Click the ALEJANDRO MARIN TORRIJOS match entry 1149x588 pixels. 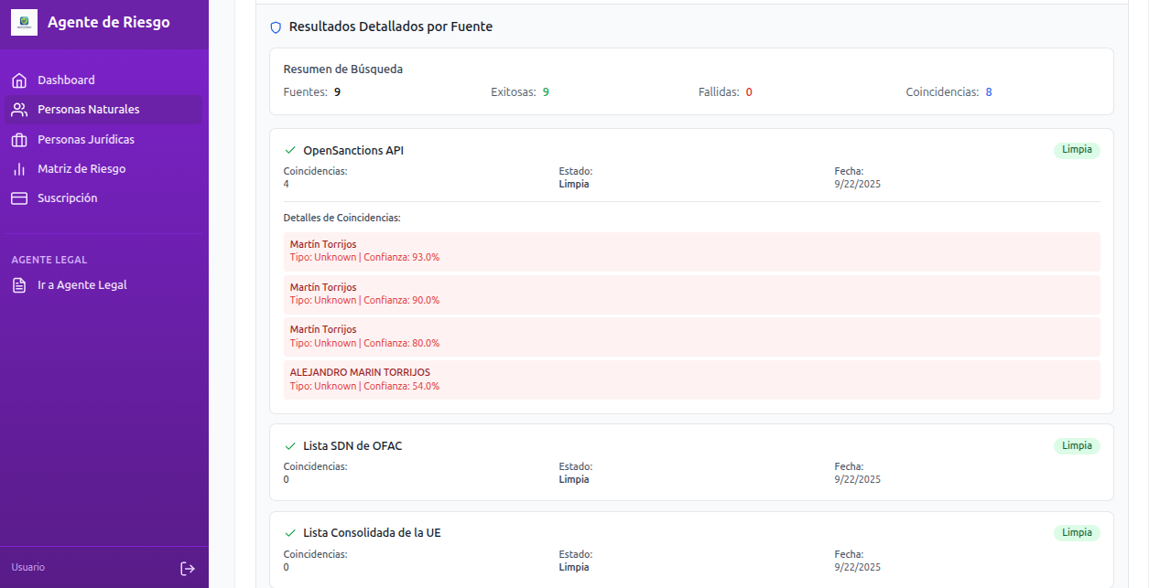(693, 379)
